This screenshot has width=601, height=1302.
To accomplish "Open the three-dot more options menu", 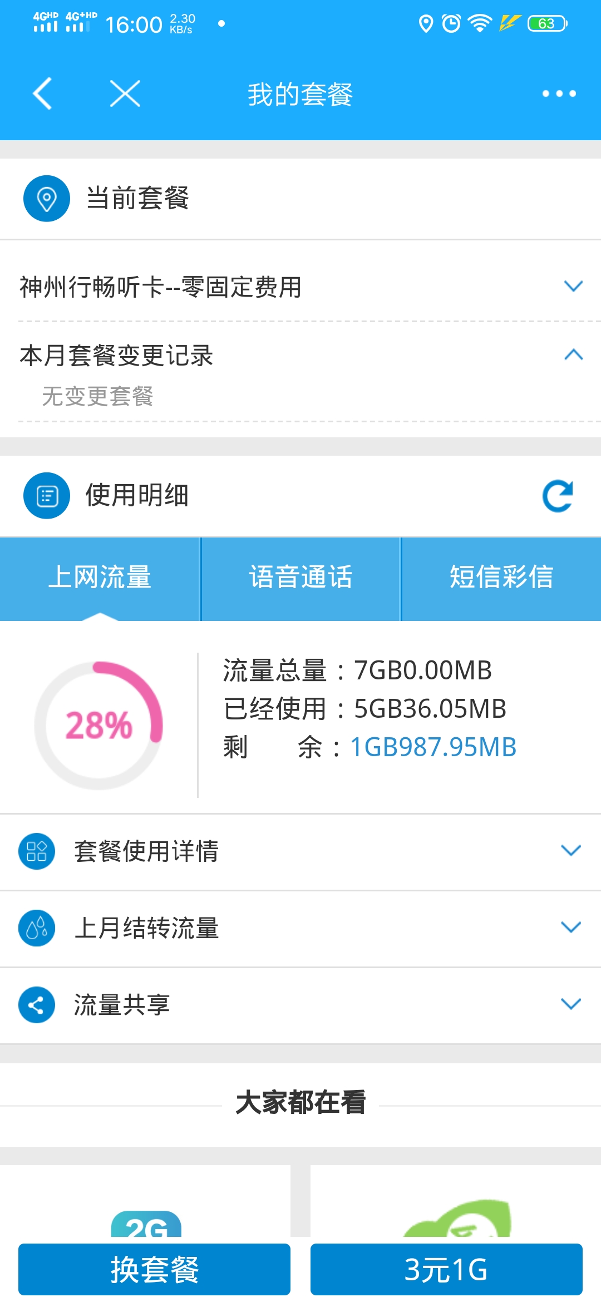I will click(x=559, y=93).
